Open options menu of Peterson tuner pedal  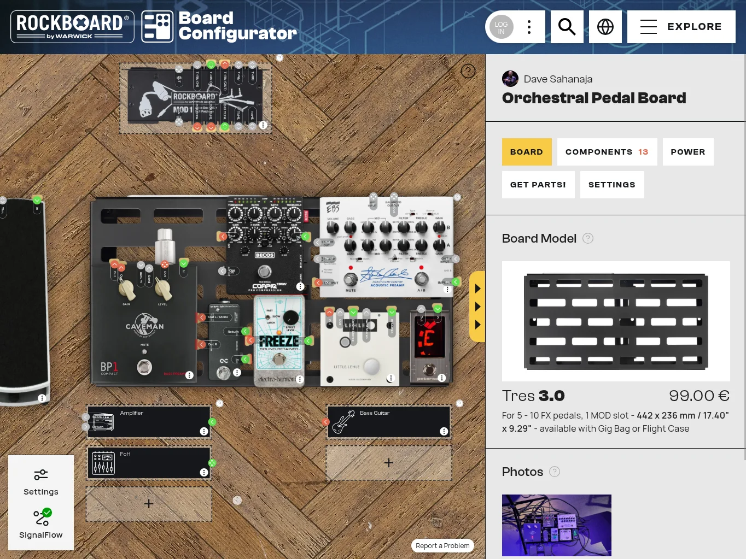tap(441, 378)
